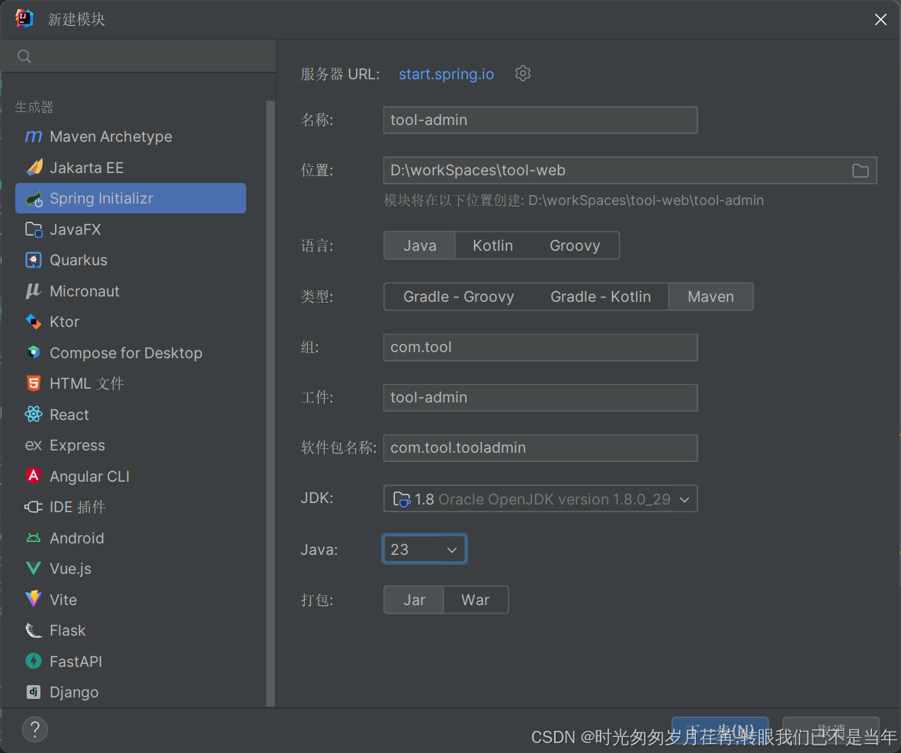Select the Vue.js icon

click(x=34, y=569)
